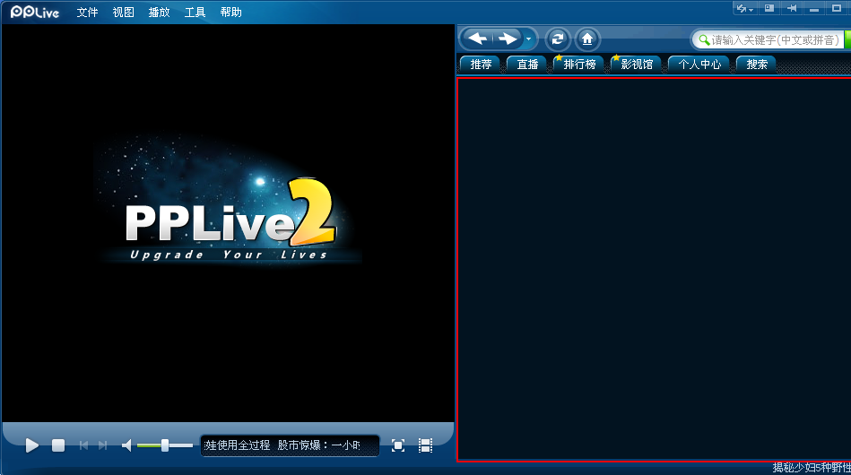Open the 帮助 menu

[x=230, y=12]
